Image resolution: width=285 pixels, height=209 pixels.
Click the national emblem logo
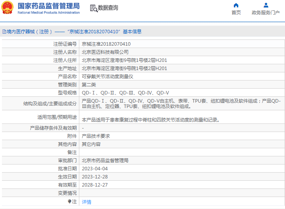coord(7,8)
